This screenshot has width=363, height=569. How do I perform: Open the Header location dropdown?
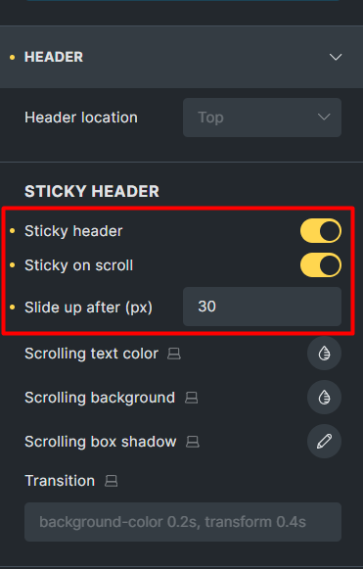262,118
